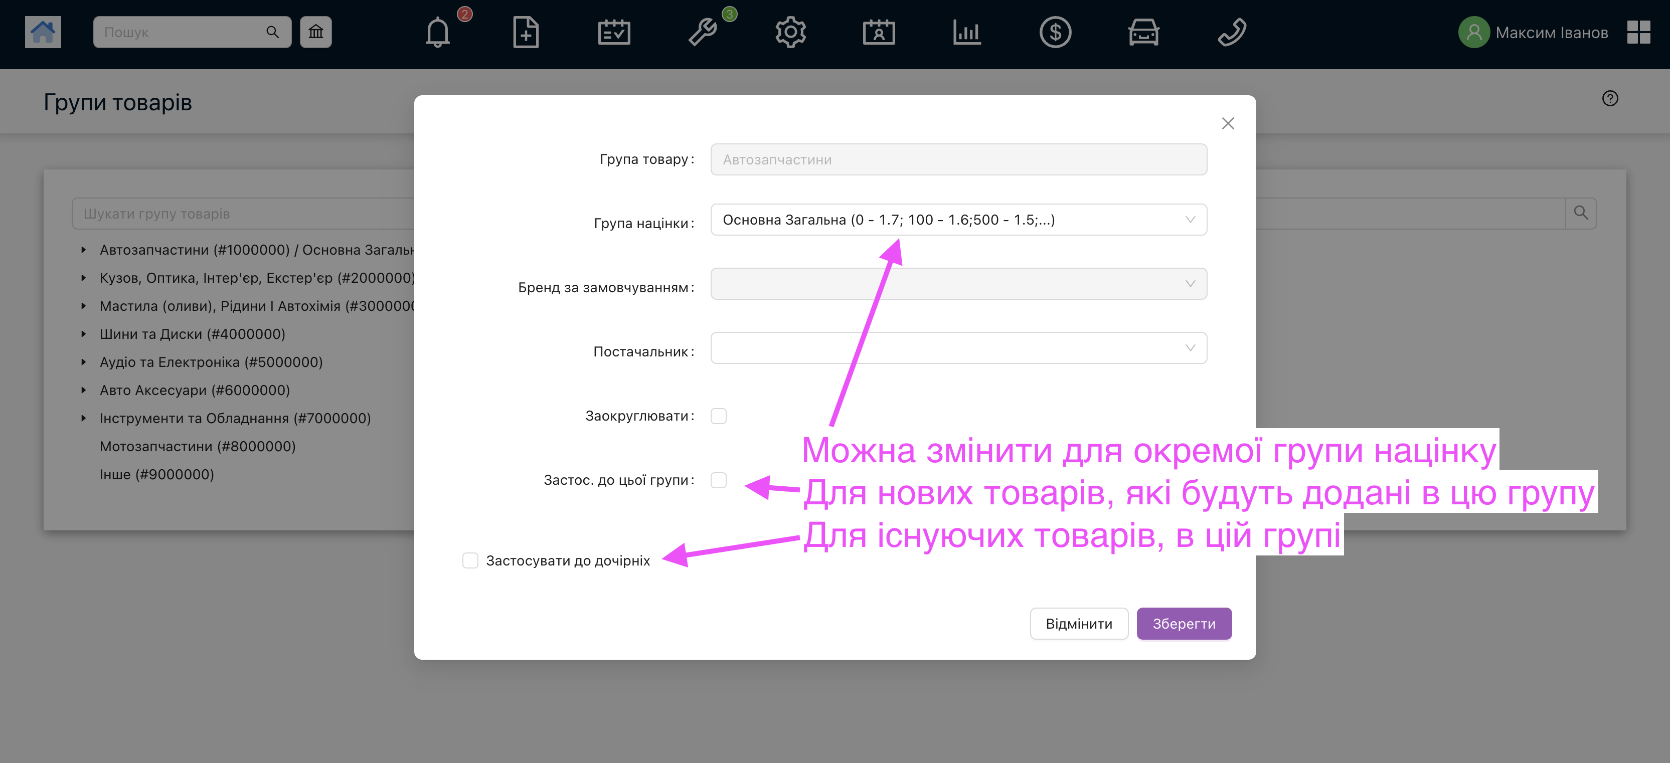Open the dollar sign finance icon
The width and height of the screenshot is (1670, 763).
click(1055, 32)
